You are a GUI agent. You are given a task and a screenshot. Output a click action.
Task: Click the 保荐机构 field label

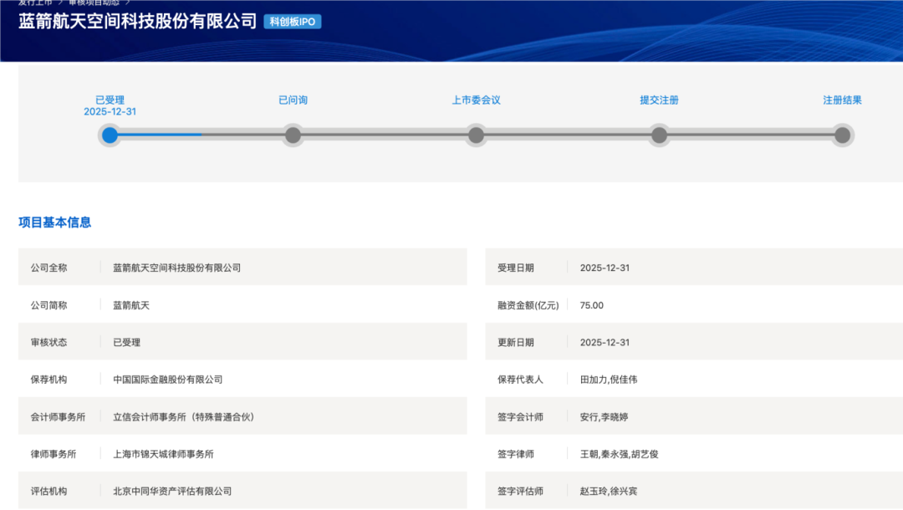point(49,380)
